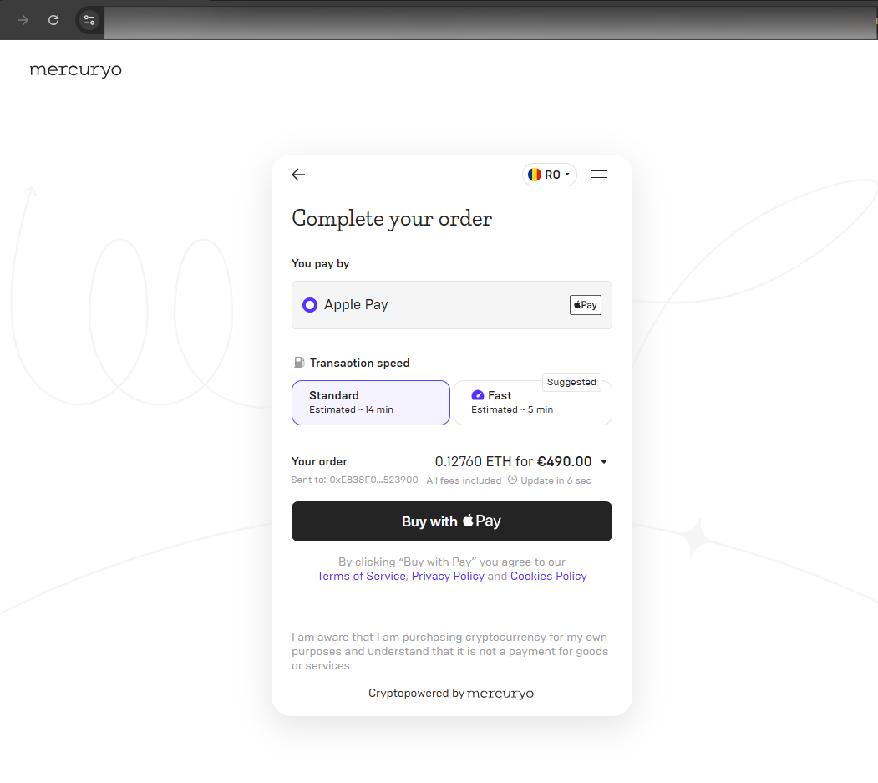This screenshot has height=783, width=878.
Task: Open the Terms of Service link
Action: point(361,576)
